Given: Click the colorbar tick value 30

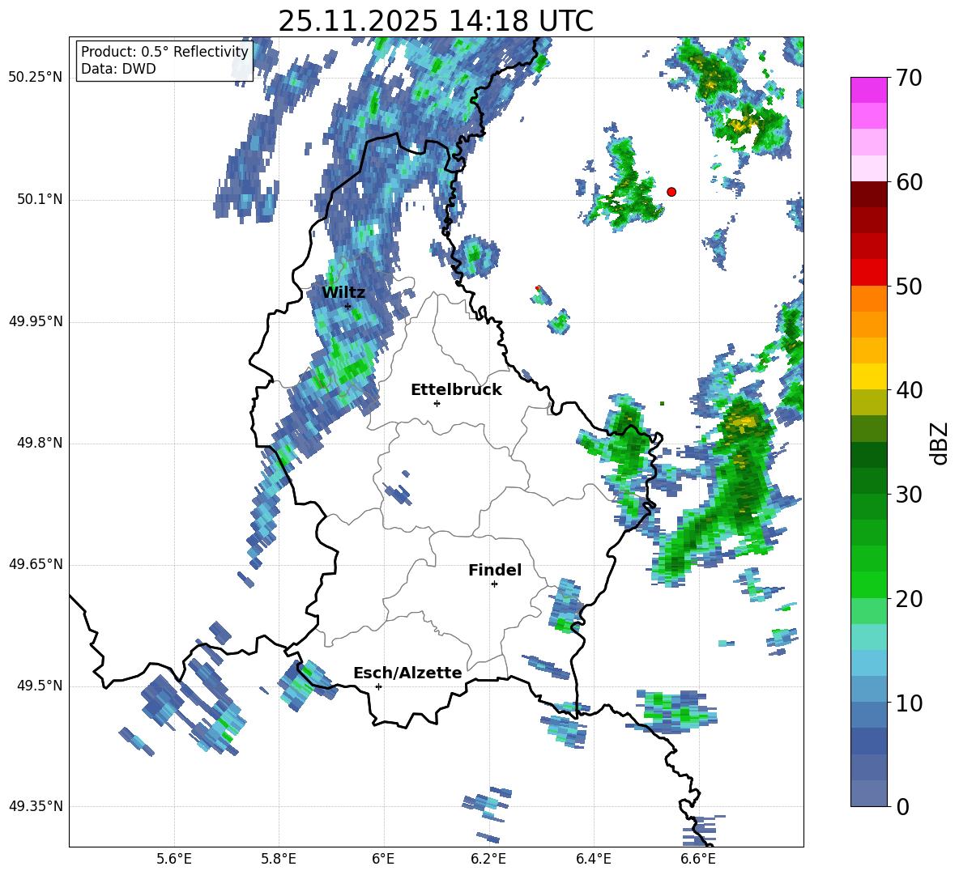Looking at the screenshot, I should click(909, 495).
